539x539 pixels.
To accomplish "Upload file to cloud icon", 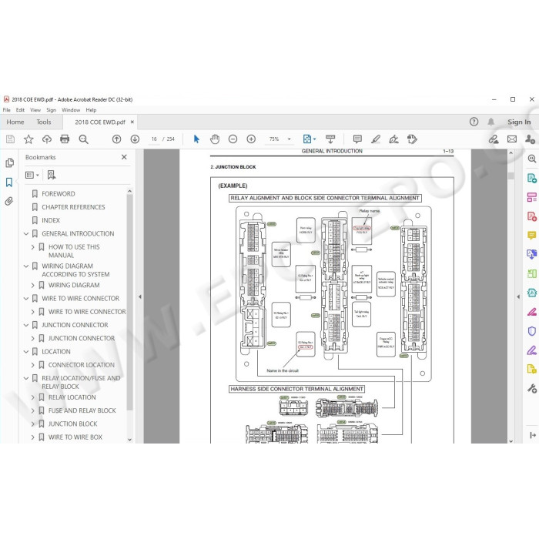I will tap(47, 139).
